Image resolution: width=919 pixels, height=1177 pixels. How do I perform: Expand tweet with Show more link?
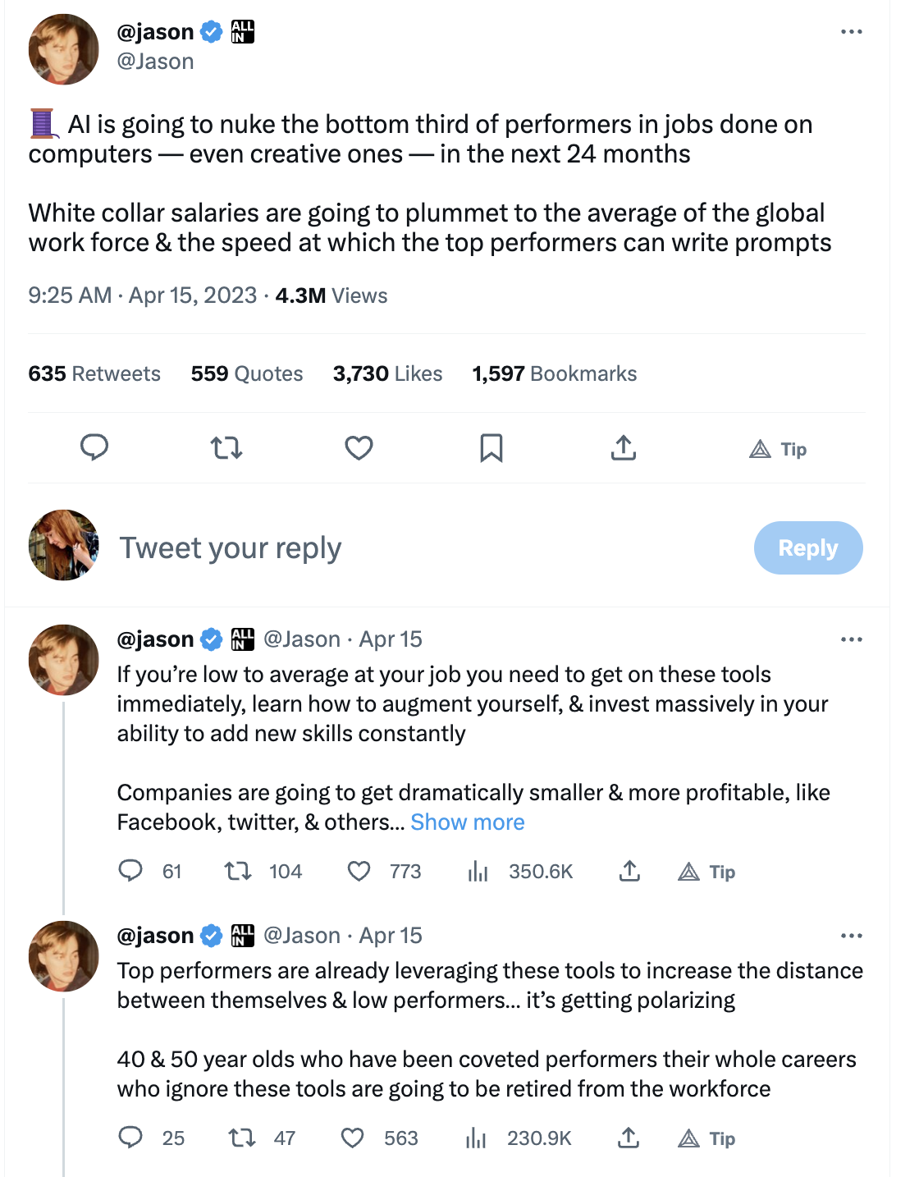pyautogui.click(x=468, y=822)
